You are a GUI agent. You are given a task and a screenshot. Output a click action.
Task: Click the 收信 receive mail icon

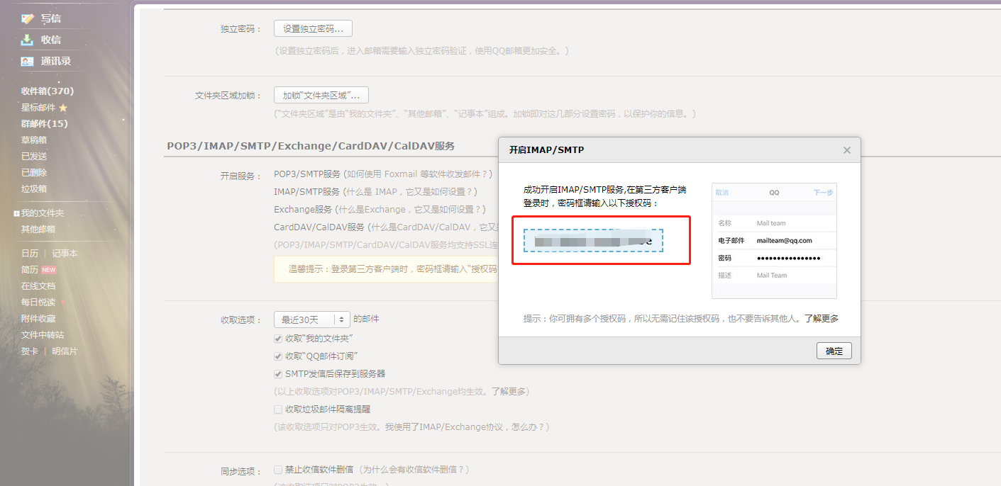[28, 40]
